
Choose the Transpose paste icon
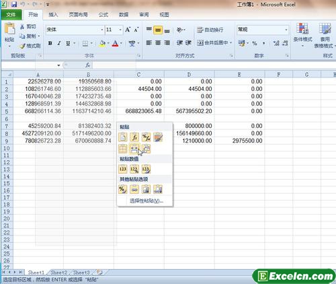pyautogui.click(x=146, y=149)
